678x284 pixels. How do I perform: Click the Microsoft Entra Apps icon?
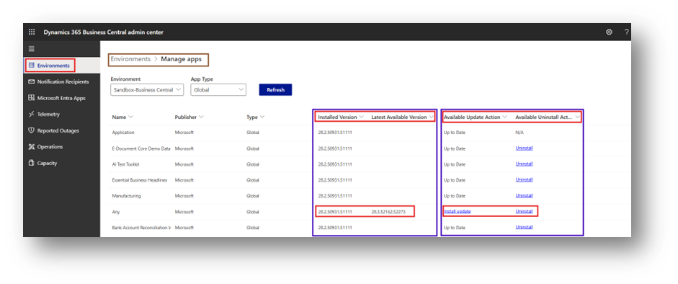(31, 98)
